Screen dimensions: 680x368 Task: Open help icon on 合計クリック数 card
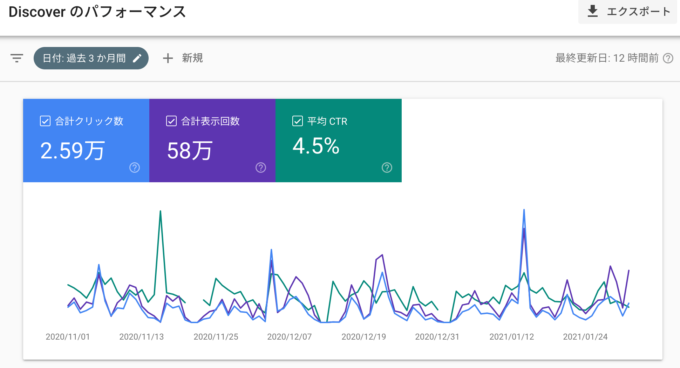pyautogui.click(x=135, y=168)
